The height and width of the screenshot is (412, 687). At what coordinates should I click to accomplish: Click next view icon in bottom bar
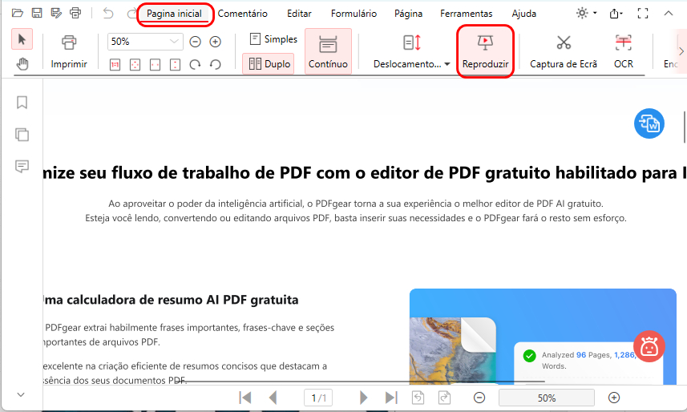click(444, 398)
